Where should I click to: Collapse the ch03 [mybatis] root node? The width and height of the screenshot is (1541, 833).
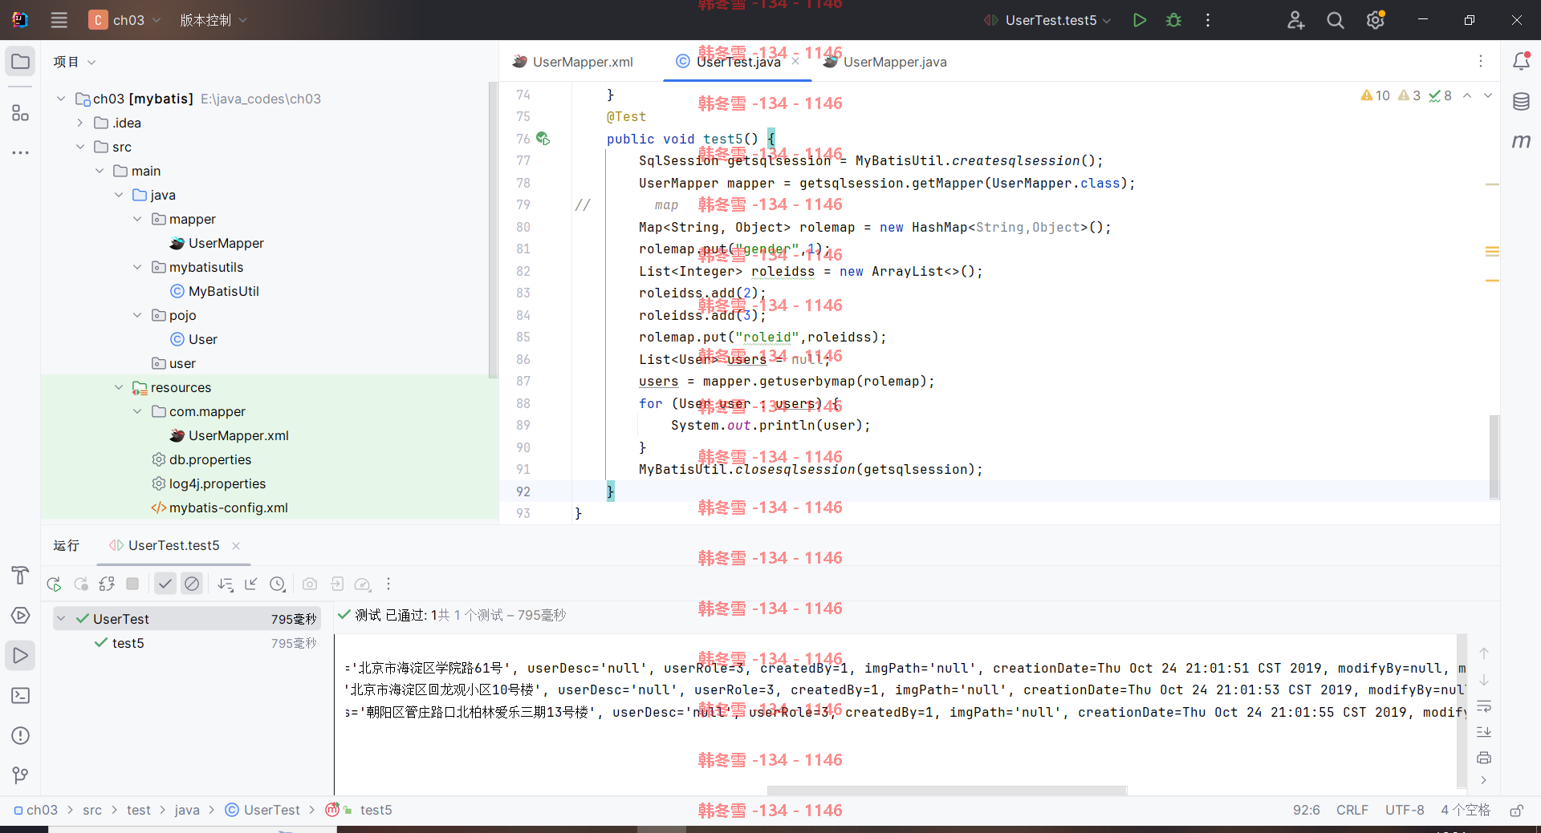click(61, 99)
